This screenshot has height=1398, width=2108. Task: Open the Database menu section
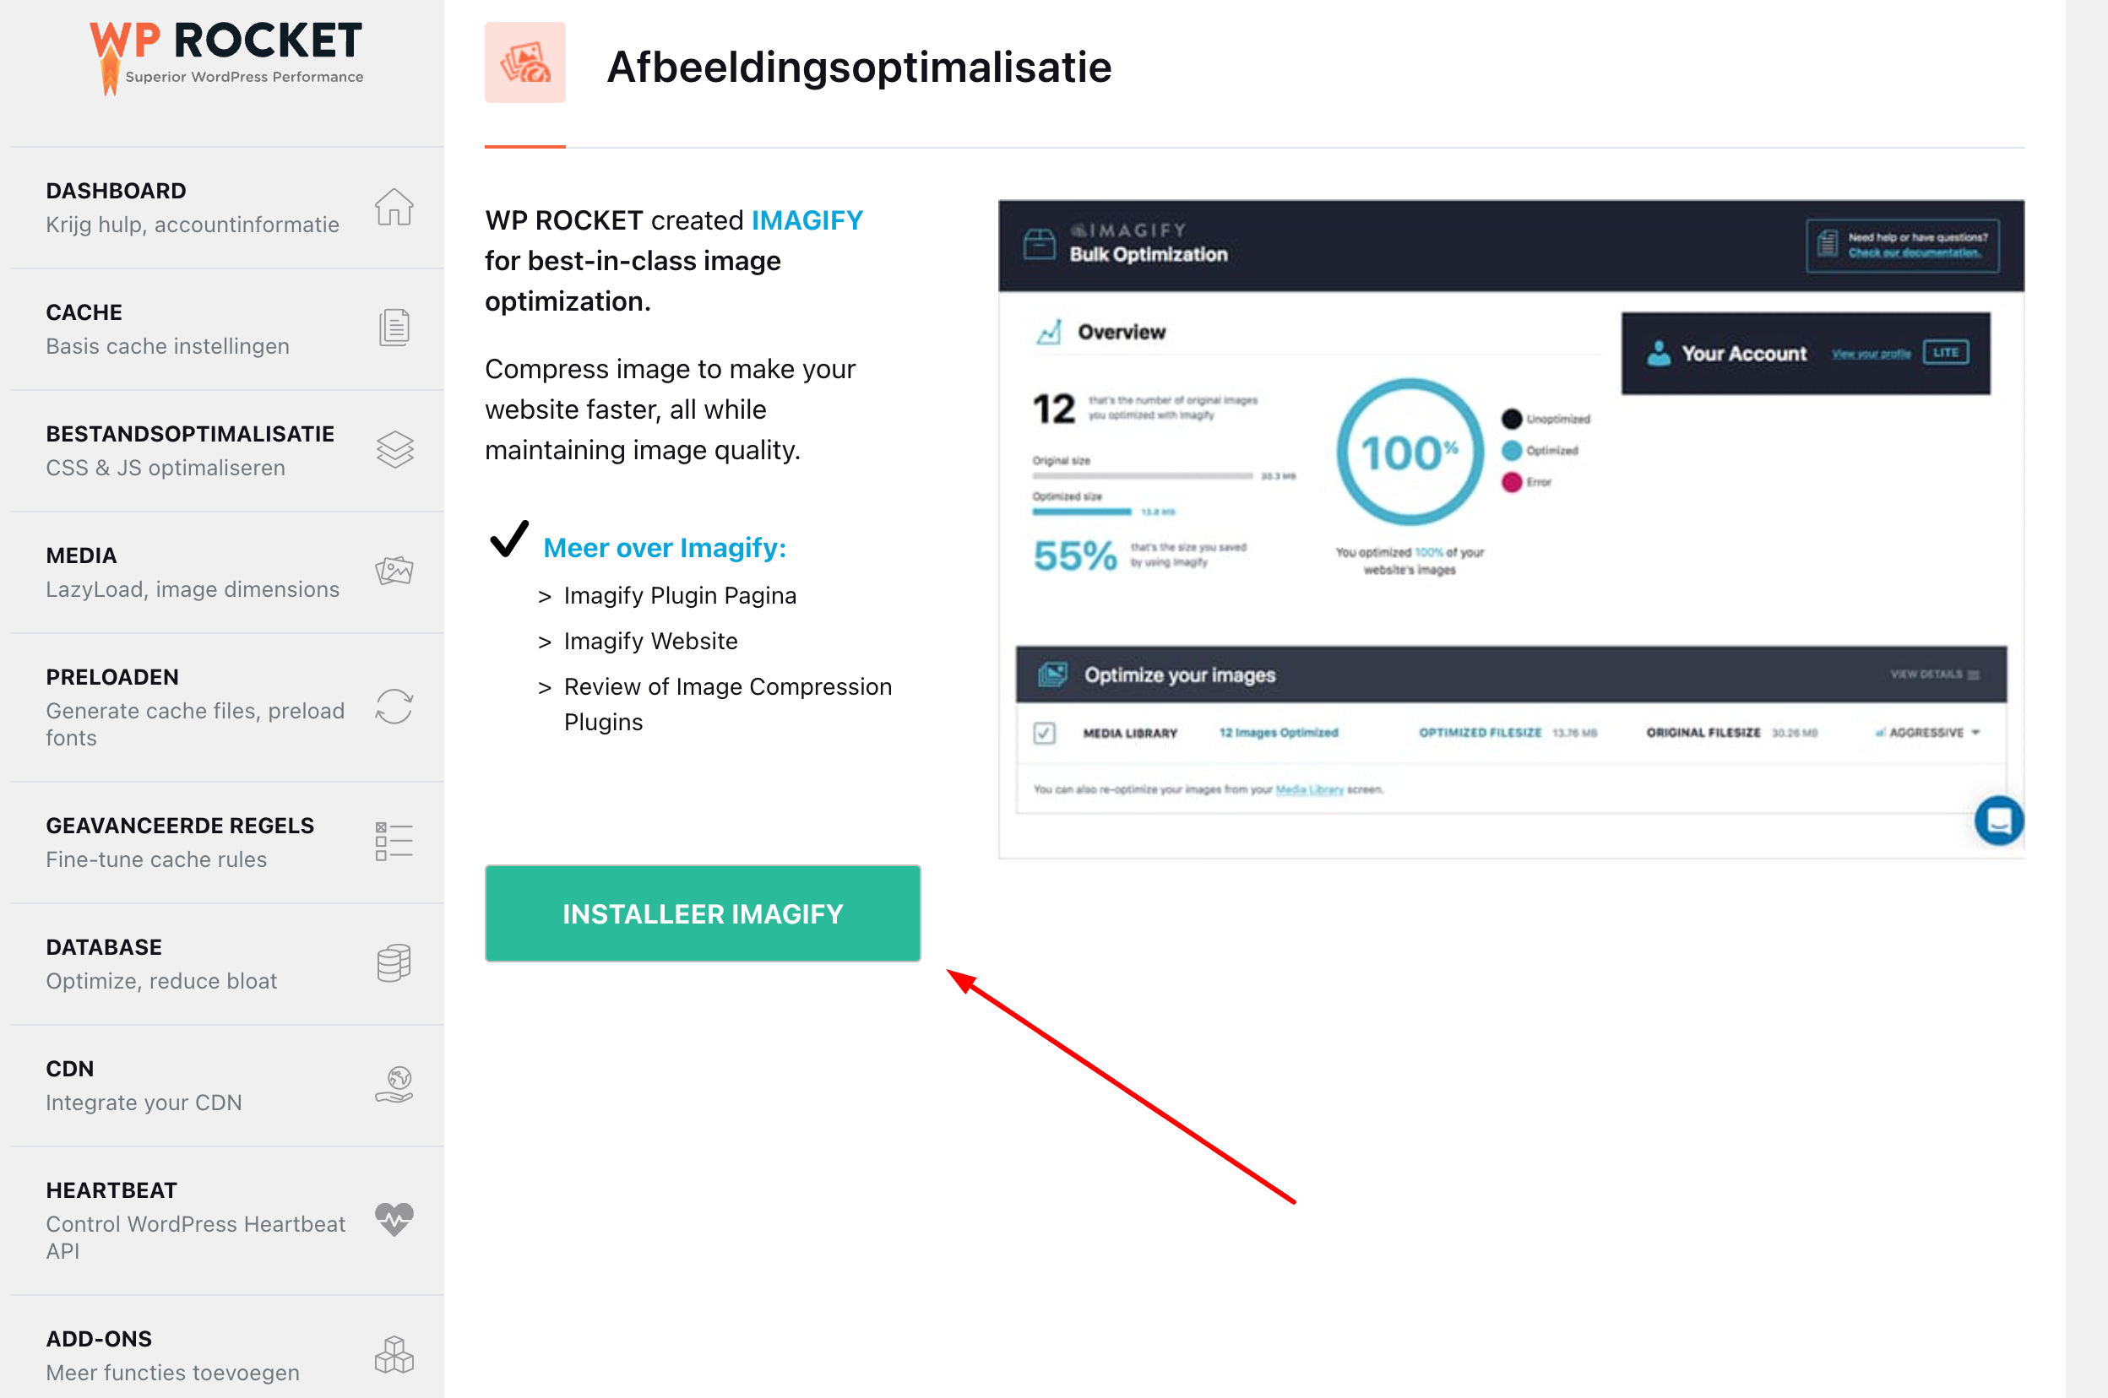pos(227,964)
